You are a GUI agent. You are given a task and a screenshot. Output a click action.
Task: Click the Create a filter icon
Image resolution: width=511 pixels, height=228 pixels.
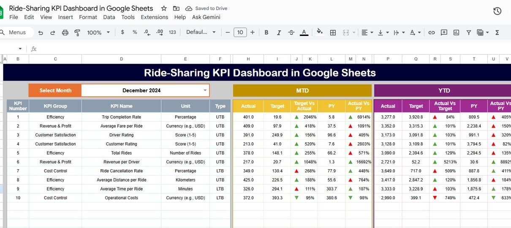click(x=468, y=33)
